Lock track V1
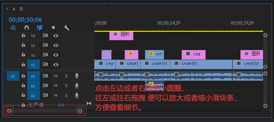 (x=23, y=65)
